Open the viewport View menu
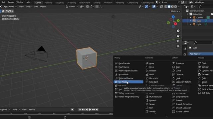The height and width of the screenshot is (119, 213). click(21, 7)
